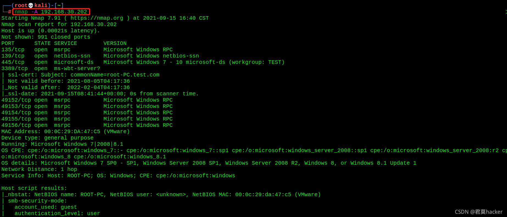Click "commonName=root-PC.test.com" in ssl-cert line
Screen dimensions: 507x217
(x=115, y=75)
